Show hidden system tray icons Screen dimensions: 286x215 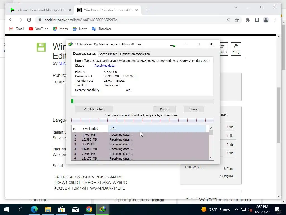tap(236, 209)
